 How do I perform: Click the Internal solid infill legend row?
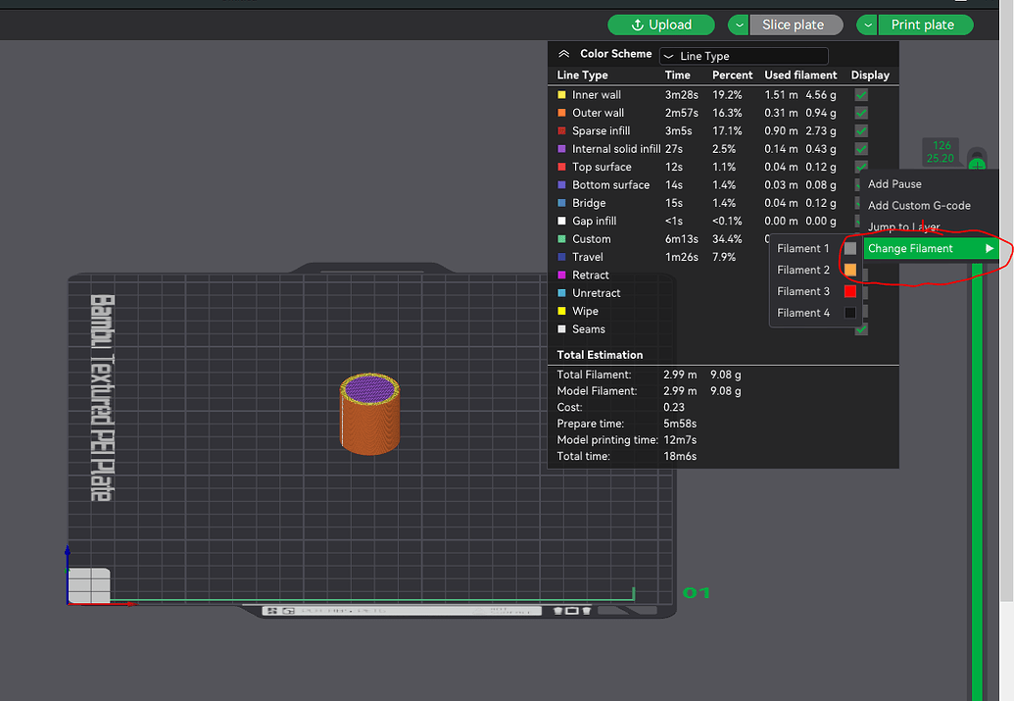coord(723,150)
